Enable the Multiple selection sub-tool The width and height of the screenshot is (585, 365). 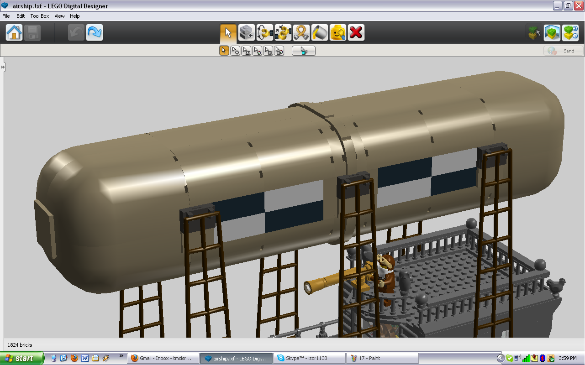235,51
